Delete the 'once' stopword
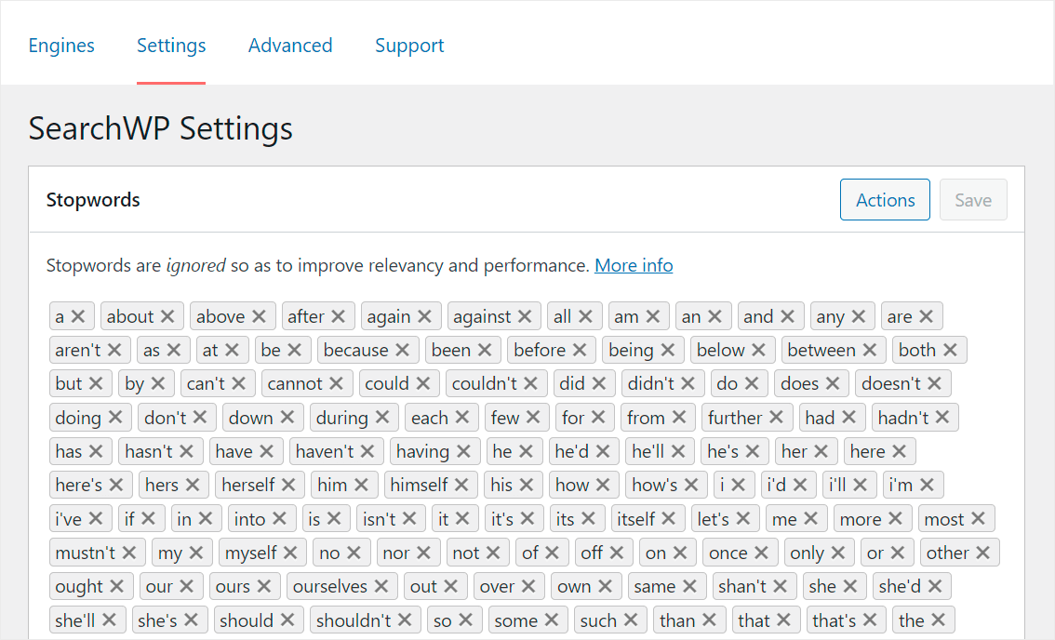The image size is (1055, 640). coord(761,553)
